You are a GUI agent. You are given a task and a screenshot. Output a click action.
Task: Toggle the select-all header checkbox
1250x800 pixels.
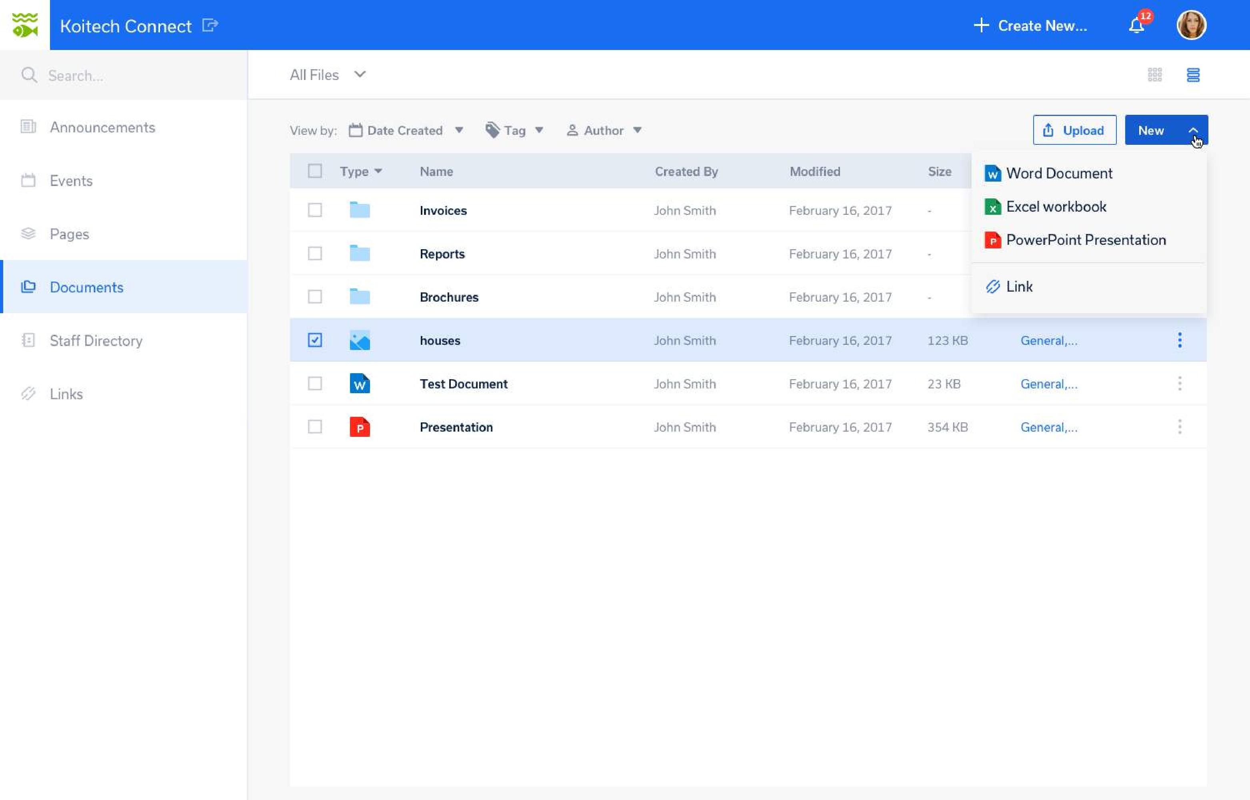[x=315, y=171]
